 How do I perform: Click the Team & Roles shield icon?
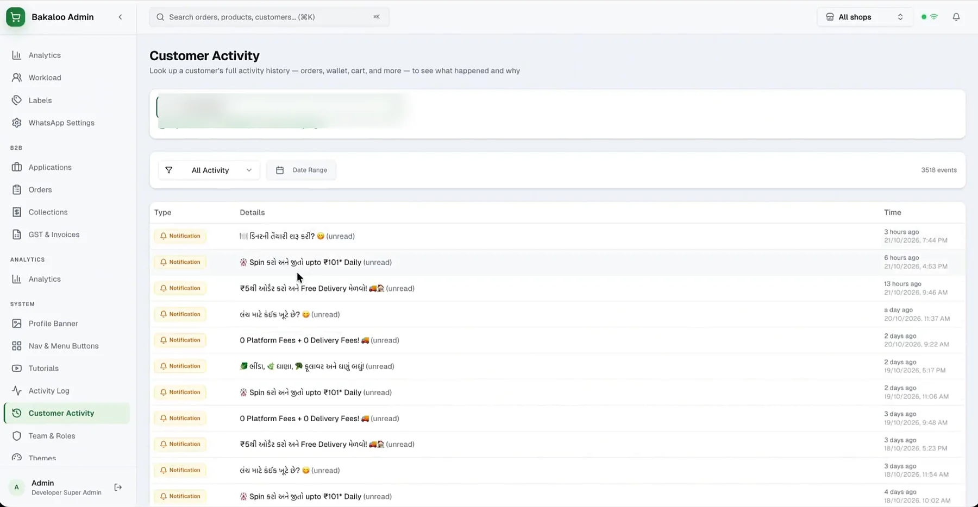click(x=17, y=436)
